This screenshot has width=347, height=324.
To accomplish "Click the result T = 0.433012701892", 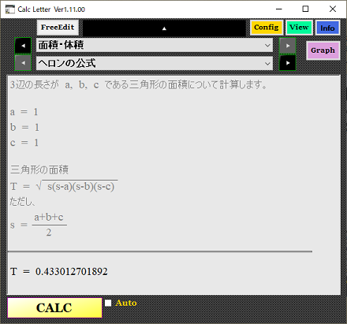I will coord(59,271).
